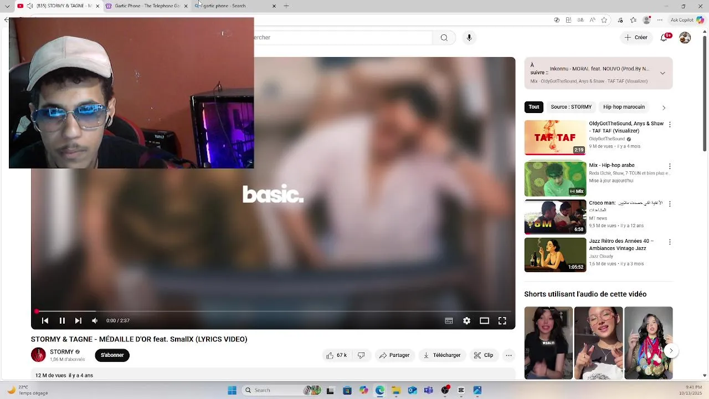Dislike the video

coord(361,355)
